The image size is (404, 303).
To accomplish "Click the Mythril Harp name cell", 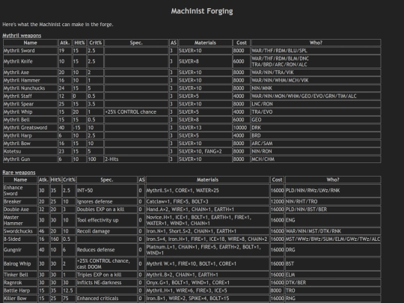I will pyautogui.click(x=30, y=135).
